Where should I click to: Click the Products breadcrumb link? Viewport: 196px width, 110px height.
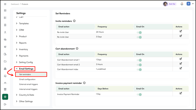tap(25, 4)
